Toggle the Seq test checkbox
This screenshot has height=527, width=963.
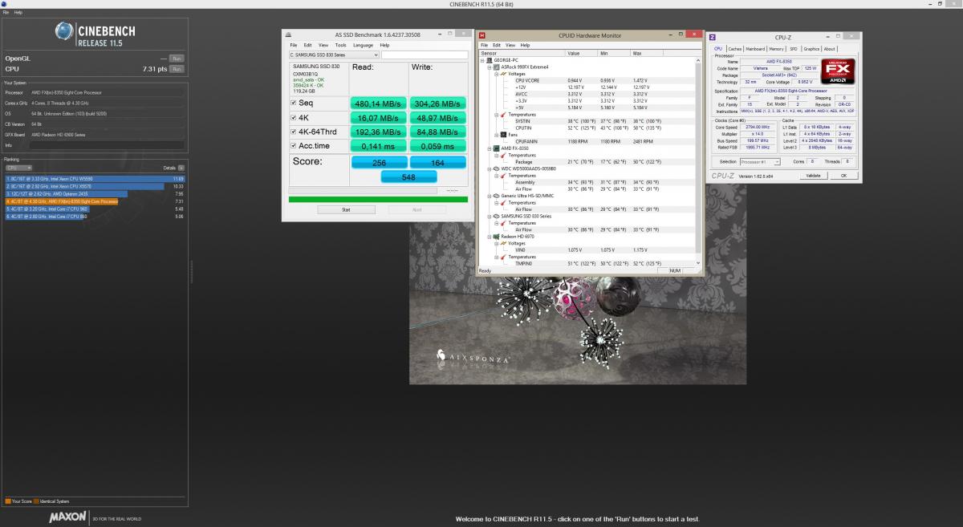point(293,103)
